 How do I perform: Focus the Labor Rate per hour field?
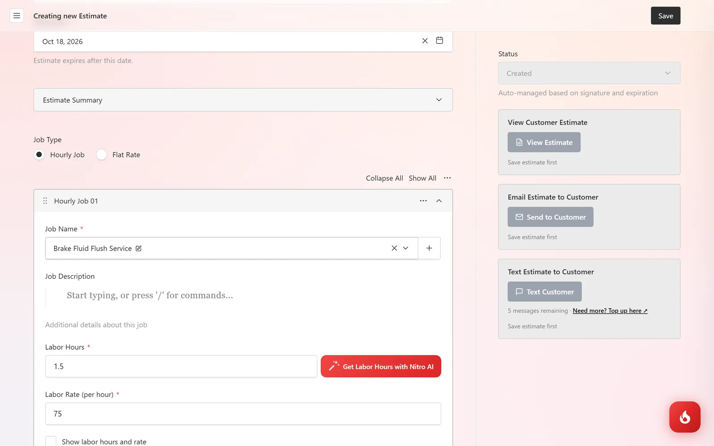[x=243, y=414]
